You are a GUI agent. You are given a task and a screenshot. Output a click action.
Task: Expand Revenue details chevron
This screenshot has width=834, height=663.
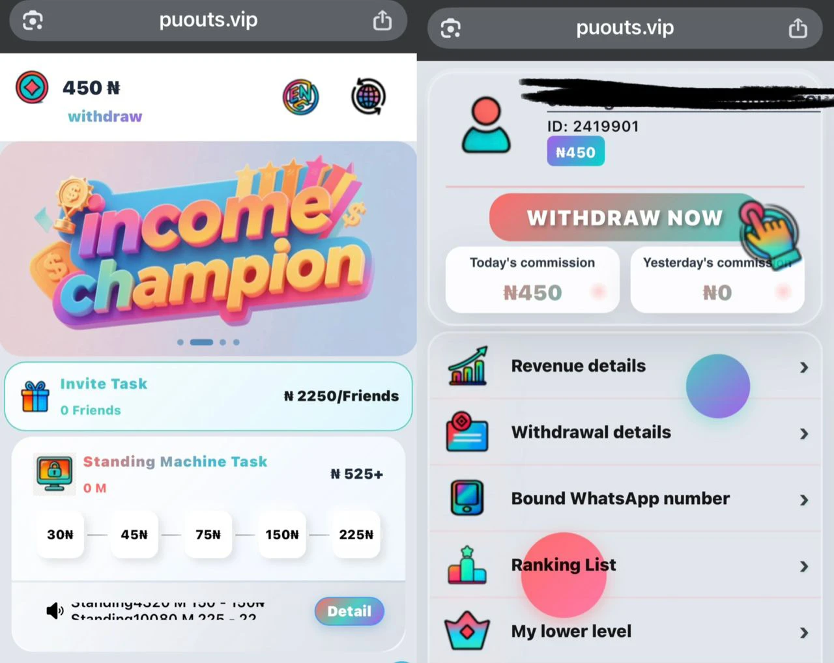click(x=804, y=367)
